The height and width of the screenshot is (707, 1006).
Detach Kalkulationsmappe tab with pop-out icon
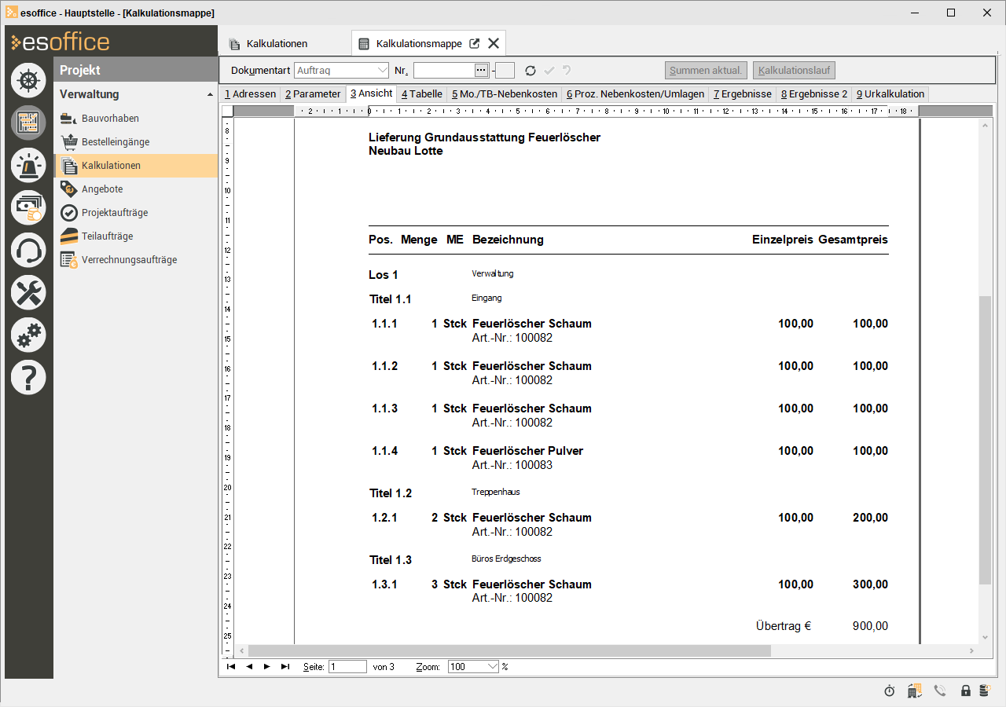pos(474,44)
